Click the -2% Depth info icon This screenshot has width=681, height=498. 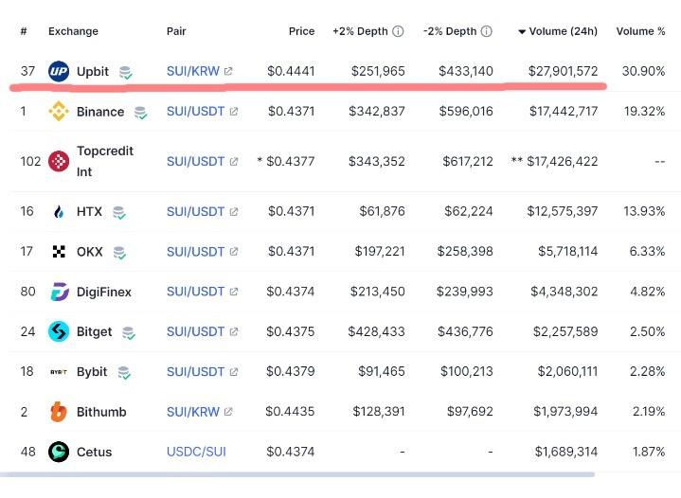pos(487,31)
